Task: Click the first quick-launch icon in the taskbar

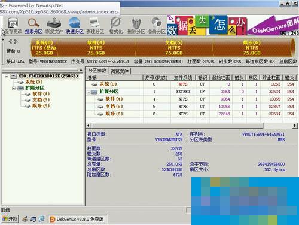Action: (x=25, y=219)
